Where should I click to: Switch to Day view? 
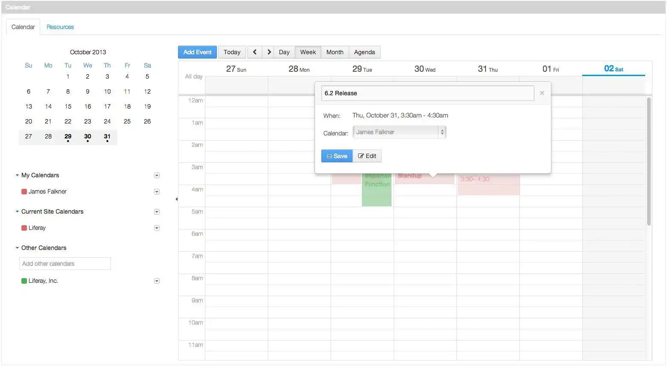tap(284, 52)
